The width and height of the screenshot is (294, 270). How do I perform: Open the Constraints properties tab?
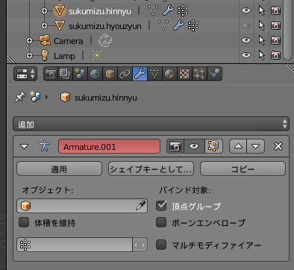[125, 74]
